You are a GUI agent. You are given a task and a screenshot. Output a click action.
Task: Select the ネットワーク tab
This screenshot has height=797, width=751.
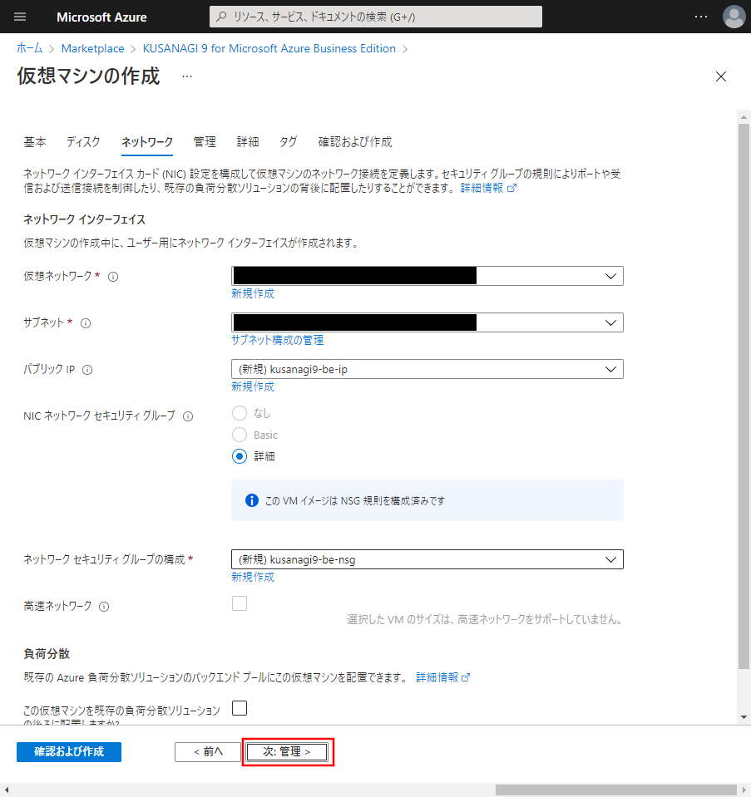point(147,142)
